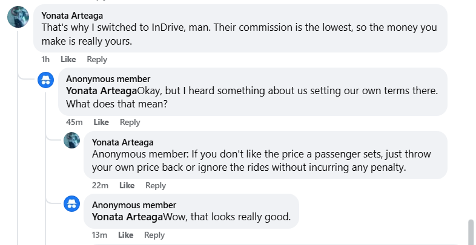Screen dimensions: 476x245
Task: Click the first Anonymous member avatar icon
Action: pos(47,80)
